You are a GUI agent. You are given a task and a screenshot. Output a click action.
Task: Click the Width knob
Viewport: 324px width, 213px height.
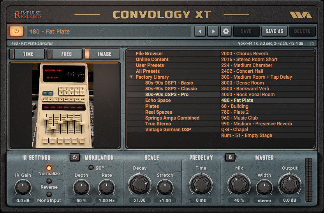pos(264,187)
